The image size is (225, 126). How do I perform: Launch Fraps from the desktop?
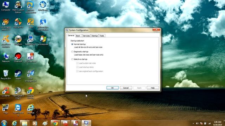point(6,109)
